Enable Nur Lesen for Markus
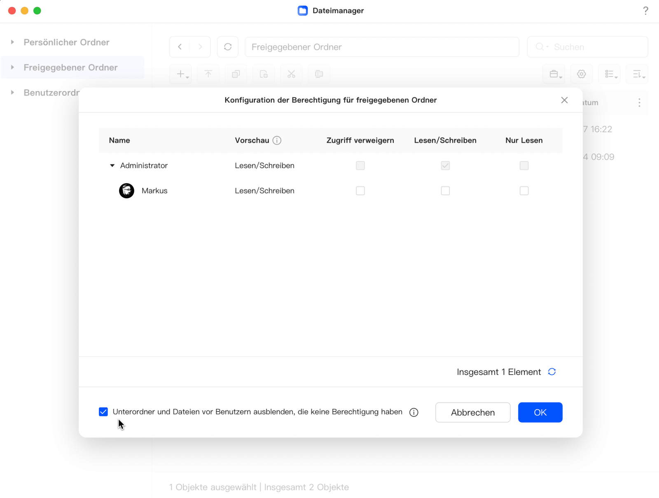The width and height of the screenshot is (659, 498). (x=524, y=191)
